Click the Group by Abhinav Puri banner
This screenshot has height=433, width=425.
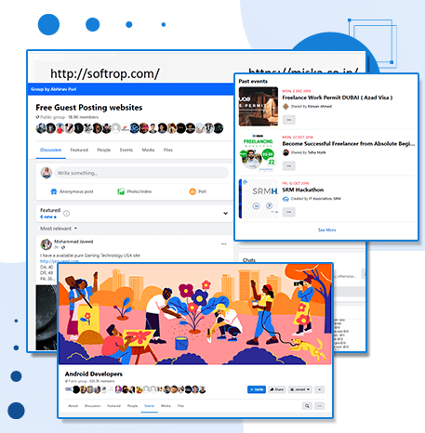[130, 89]
